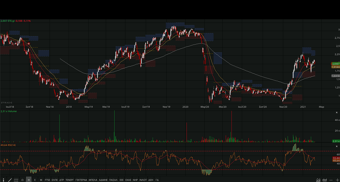Screen dimensions: 340x182
Task: Close the Volume indicator panel
Action: pyautogui.click(x=337, y=112)
